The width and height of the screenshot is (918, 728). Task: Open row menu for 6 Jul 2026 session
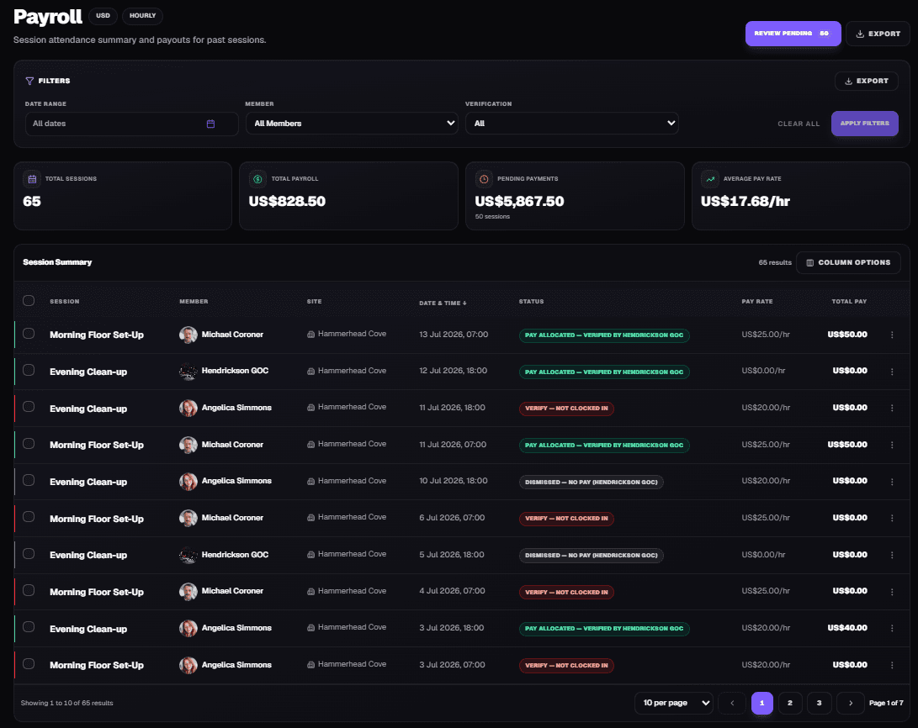tap(892, 518)
